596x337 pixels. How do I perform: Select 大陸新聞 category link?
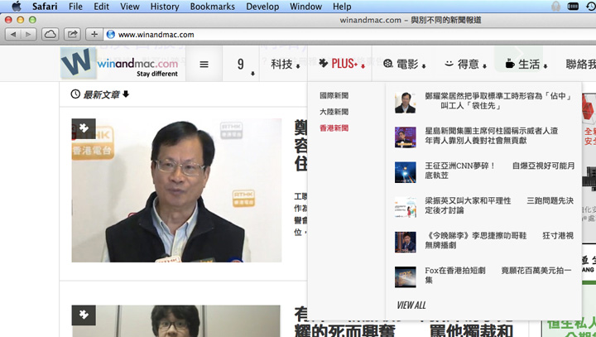[334, 112]
